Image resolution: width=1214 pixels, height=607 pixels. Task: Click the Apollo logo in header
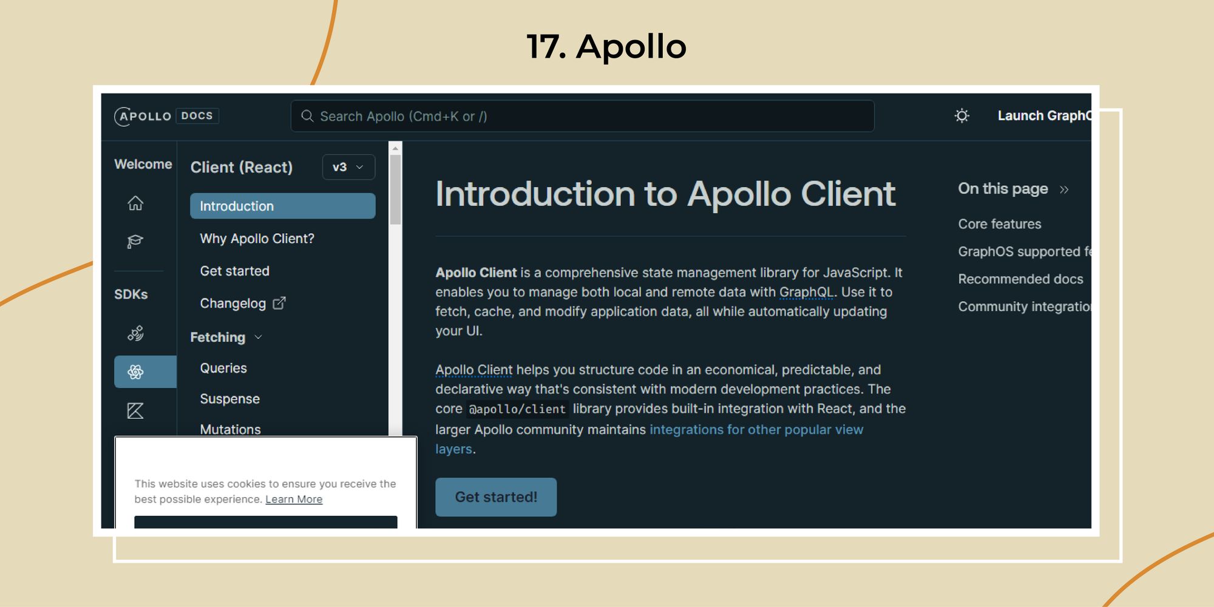[x=143, y=116]
